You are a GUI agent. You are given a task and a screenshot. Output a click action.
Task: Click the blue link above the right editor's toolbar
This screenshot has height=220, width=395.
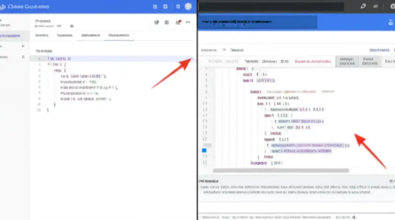pyautogui.click(x=379, y=50)
